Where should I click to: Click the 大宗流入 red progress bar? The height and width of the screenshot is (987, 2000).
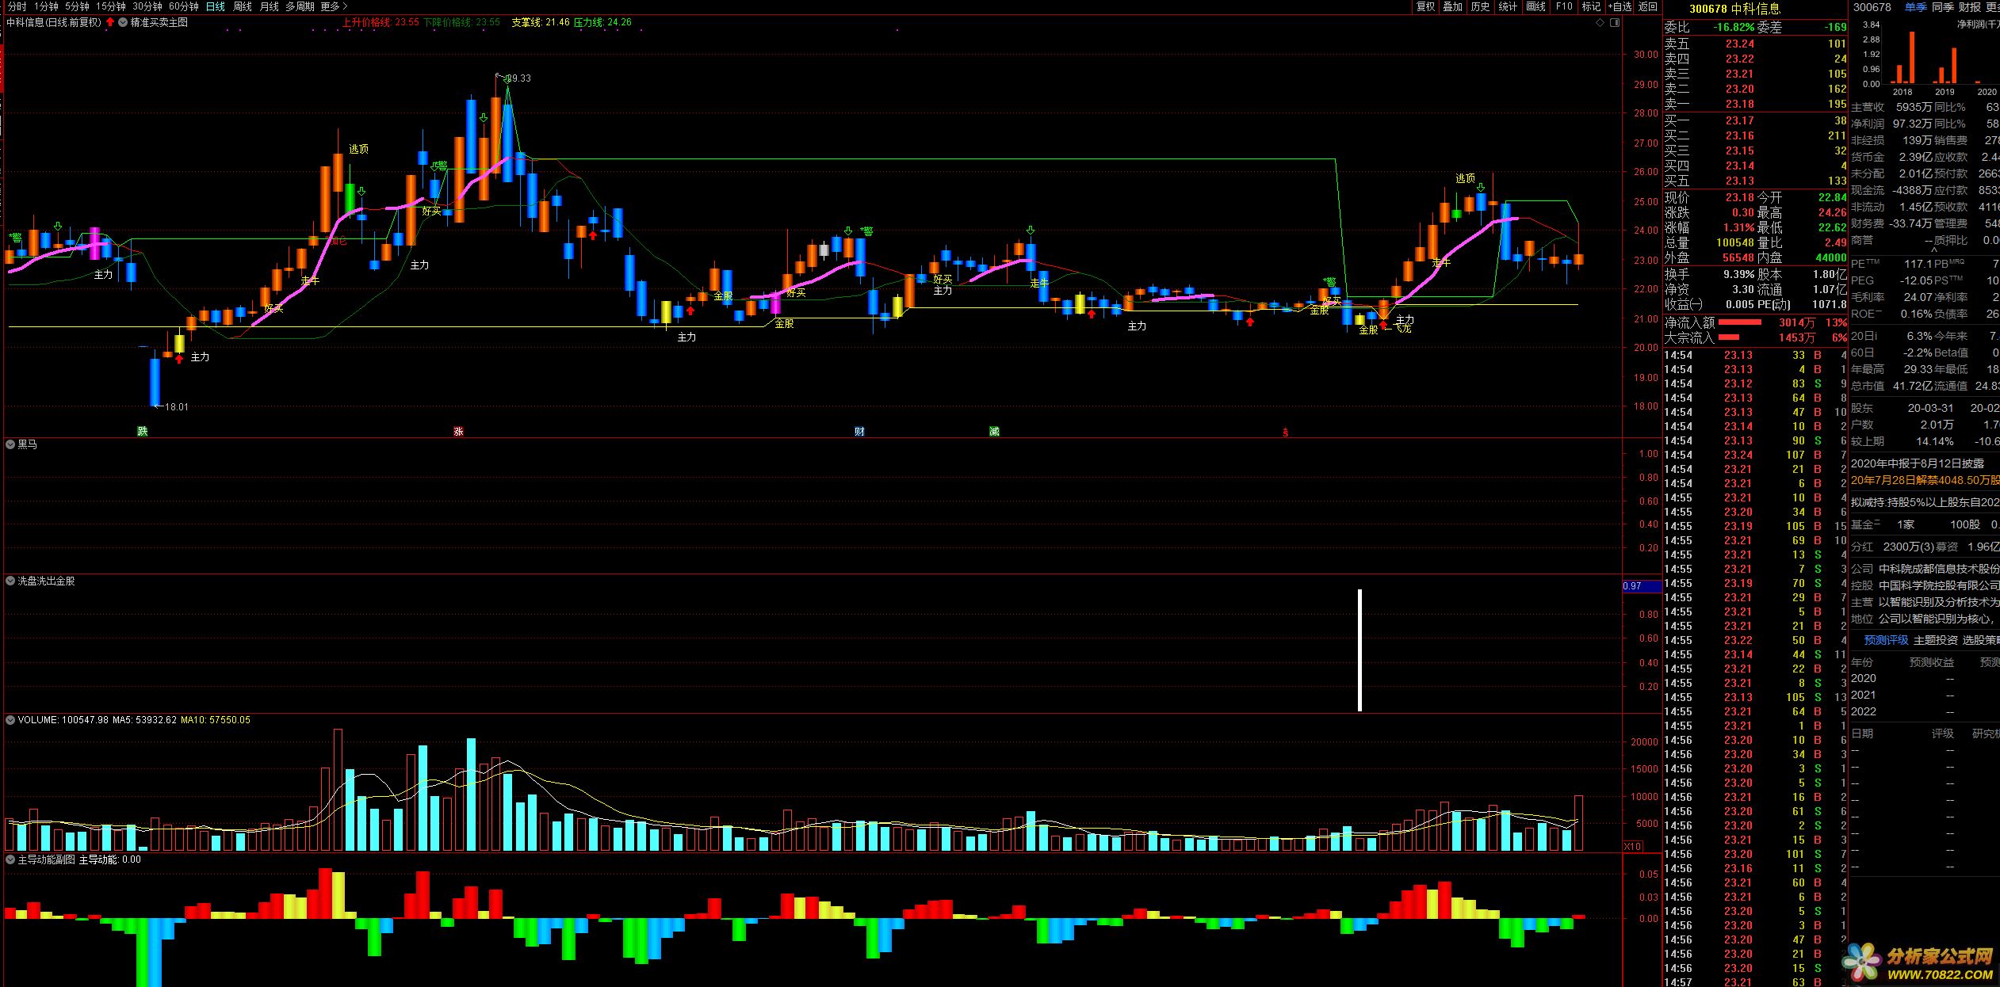tap(1729, 337)
